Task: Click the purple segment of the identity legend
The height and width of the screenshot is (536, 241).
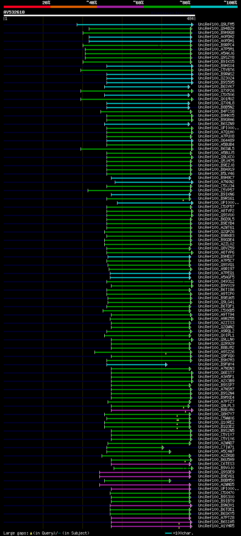Action: 120,6
